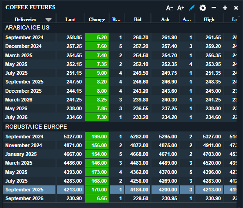The width and height of the screenshot is (243, 208).
Task: Click bid price 5282.00
Action: pos(138,137)
